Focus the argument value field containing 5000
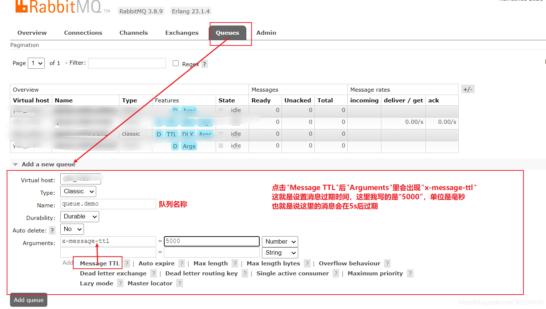Viewport: 546px width, 309px height. coord(212,241)
